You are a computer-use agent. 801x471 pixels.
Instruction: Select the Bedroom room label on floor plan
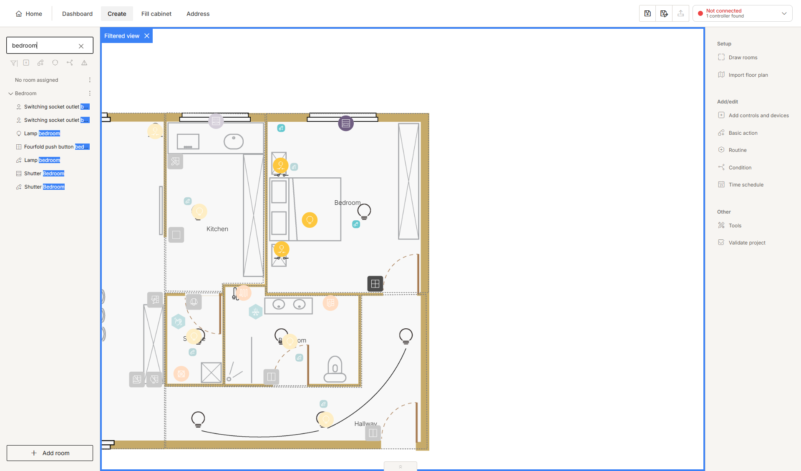coord(347,203)
